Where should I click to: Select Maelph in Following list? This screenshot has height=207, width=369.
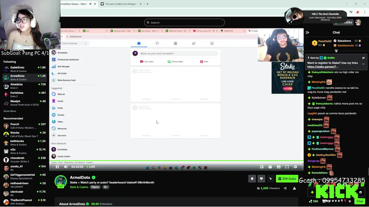[x=25, y=103]
